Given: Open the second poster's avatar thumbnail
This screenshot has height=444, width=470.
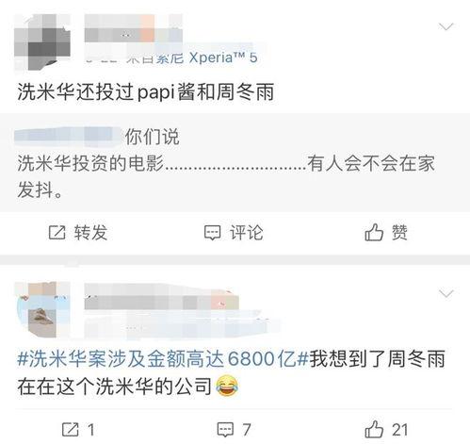Looking at the screenshot, I should tap(42, 310).
